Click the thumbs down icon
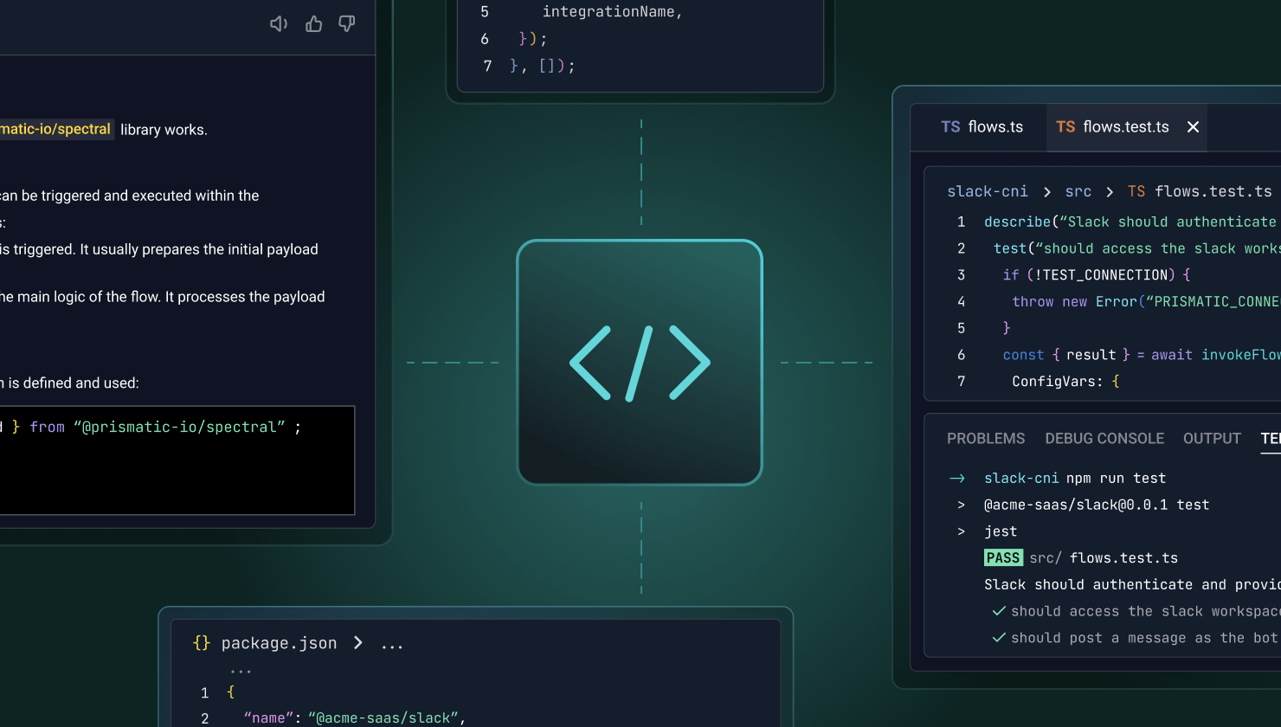 click(x=347, y=24)
